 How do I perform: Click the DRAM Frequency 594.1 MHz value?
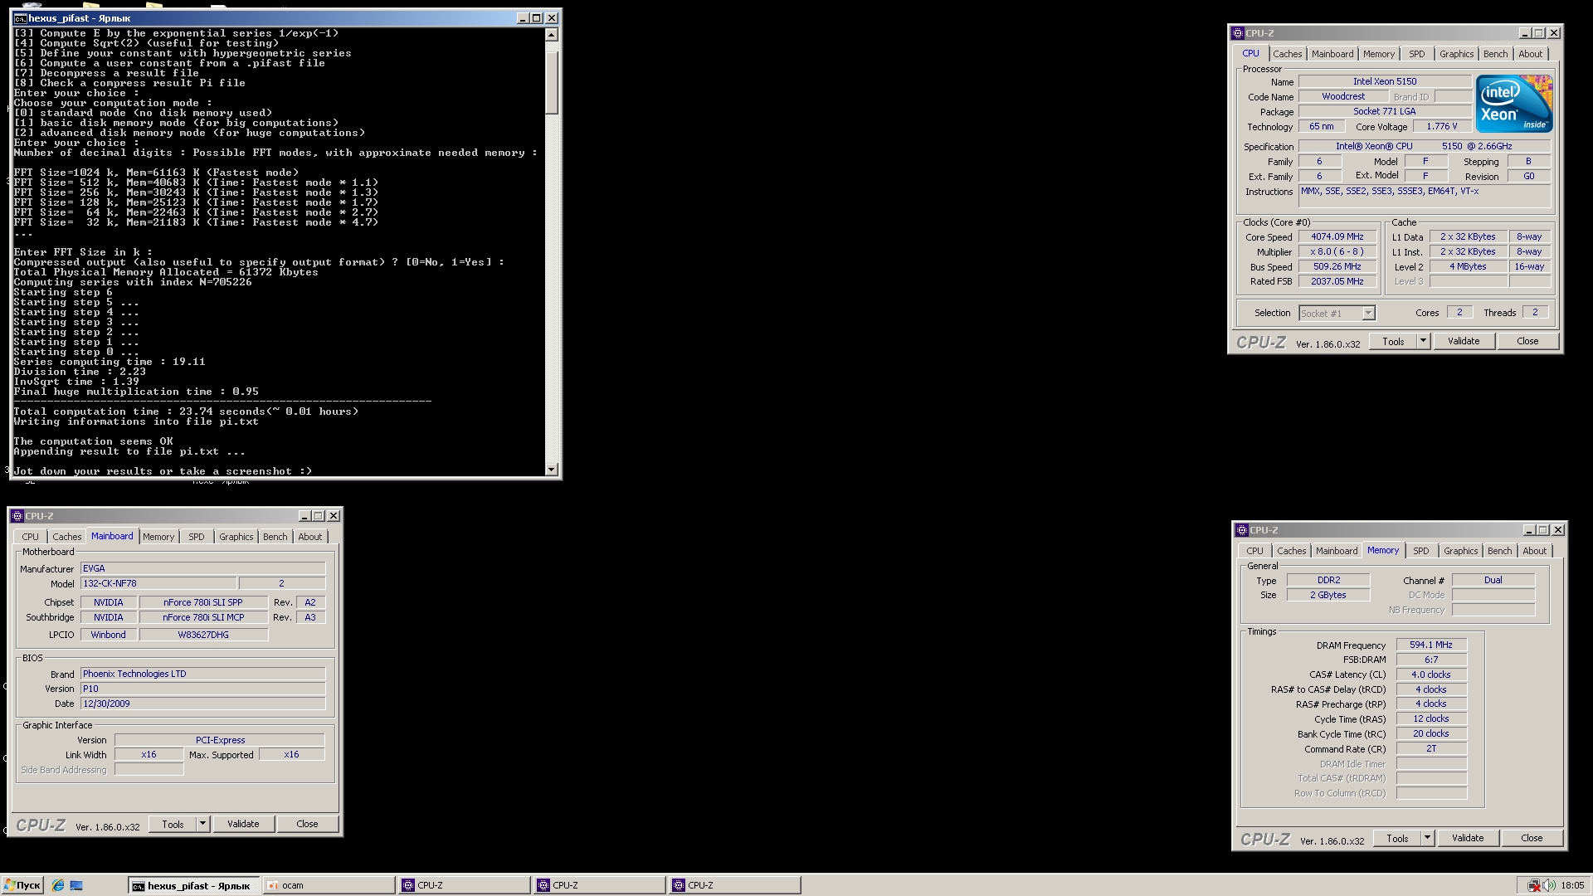tap(1431, 645)
